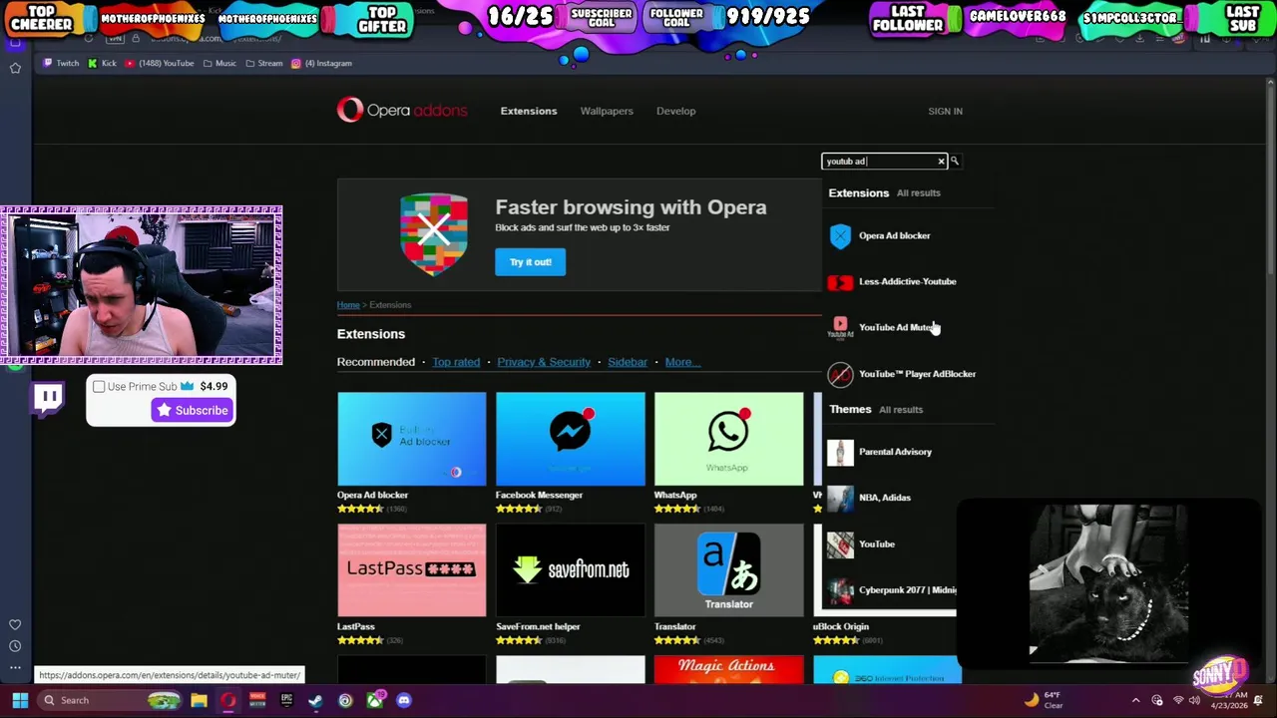Open the Top rated category
1277x718 pixels.
click(456, 362)
